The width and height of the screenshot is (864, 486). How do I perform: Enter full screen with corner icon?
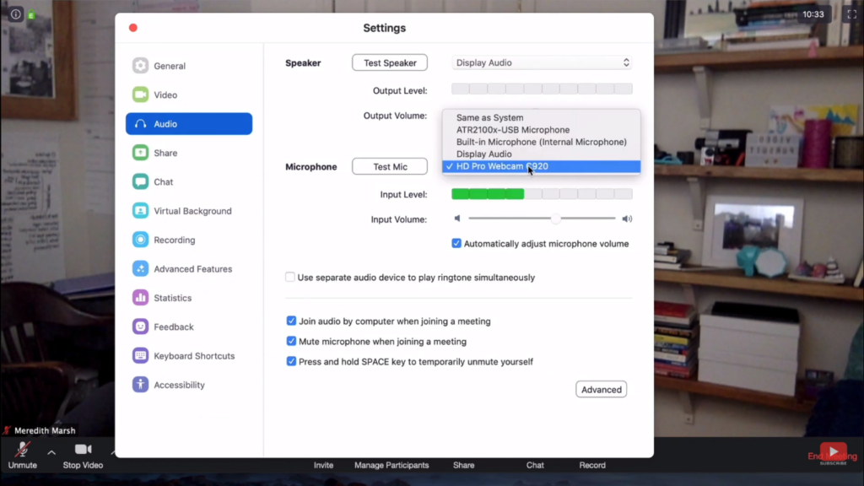(852, 14)
